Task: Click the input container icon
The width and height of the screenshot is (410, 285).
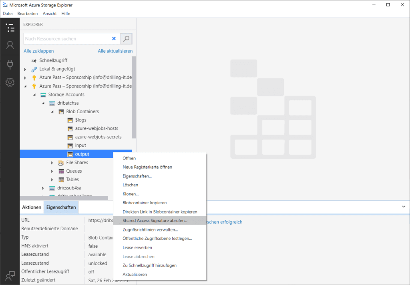Action: click(x=70, y=145)
